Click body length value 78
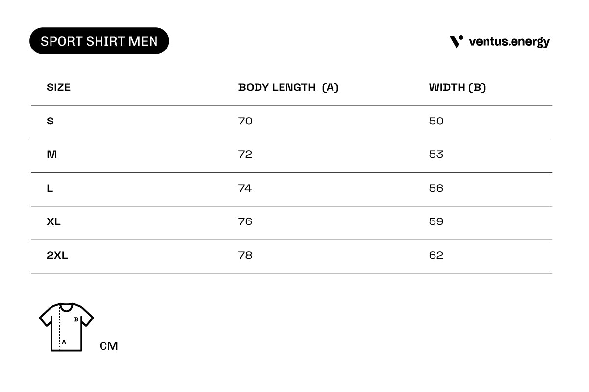Viewport: 589px width, 392px height. [x=245, y=255]
